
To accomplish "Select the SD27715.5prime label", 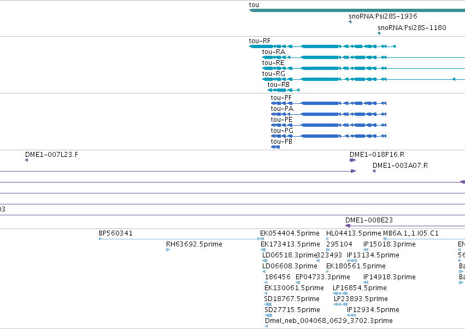I will point(292,310).
